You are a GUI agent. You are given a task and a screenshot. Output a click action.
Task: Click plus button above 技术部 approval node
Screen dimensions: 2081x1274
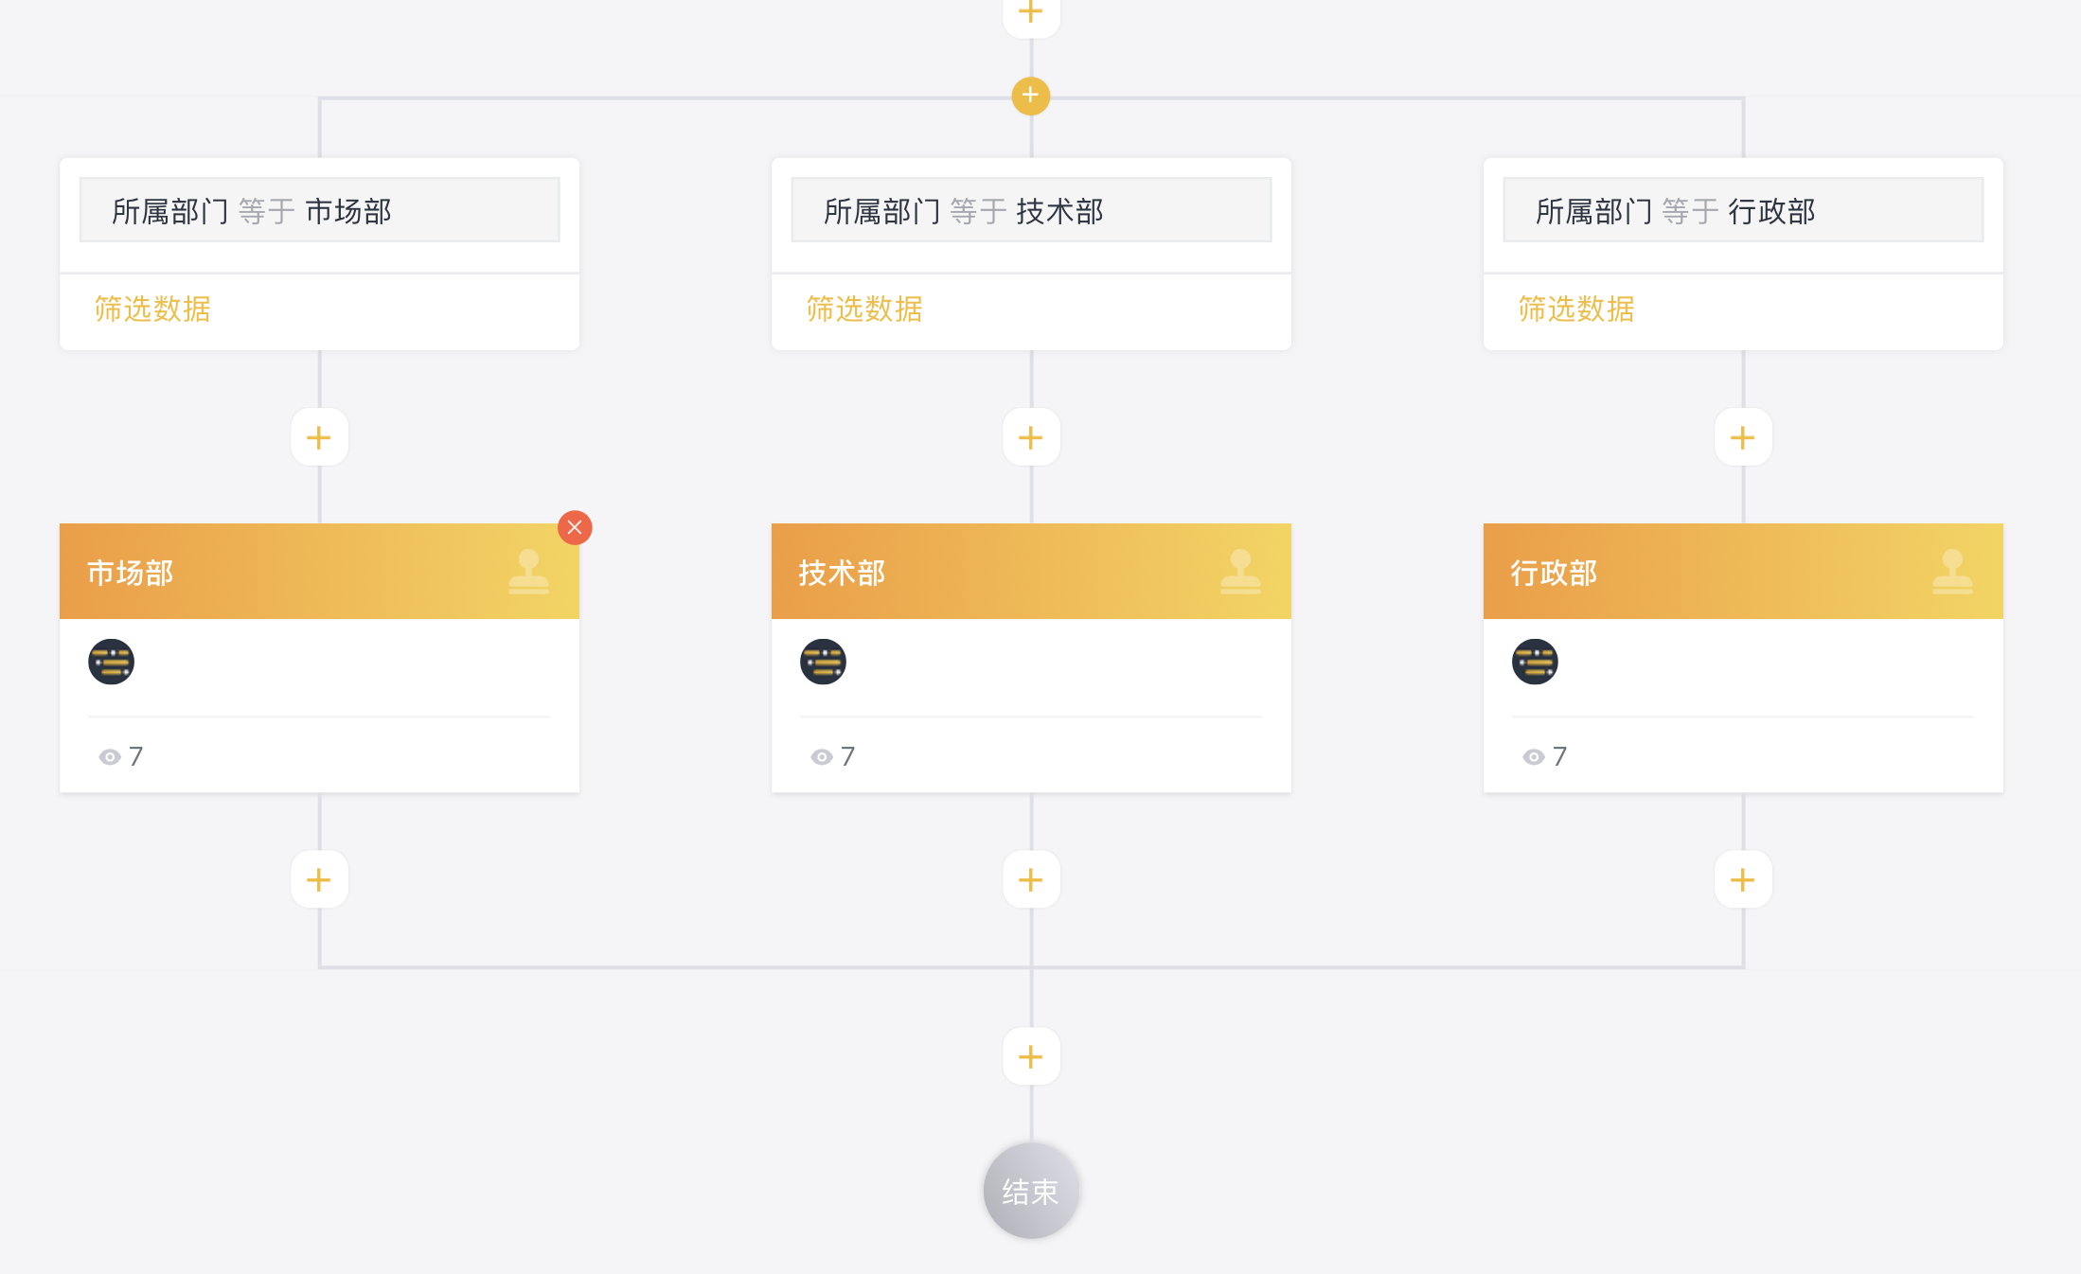(1031, 437)
